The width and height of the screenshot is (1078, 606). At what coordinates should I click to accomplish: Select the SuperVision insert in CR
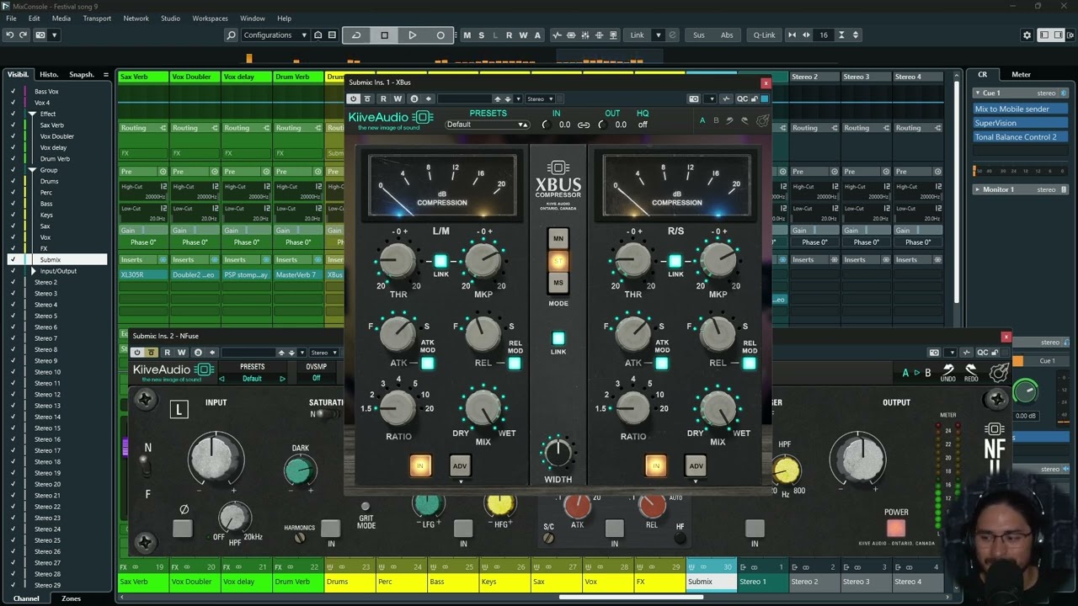tap(1020, 123)
